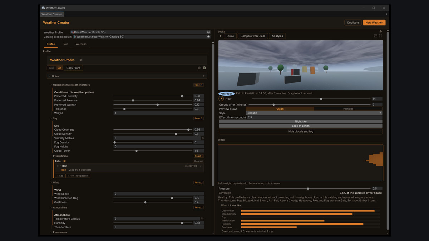429x241 pixels.
Task: Select the Profile tab
Action: click(51, 44)
